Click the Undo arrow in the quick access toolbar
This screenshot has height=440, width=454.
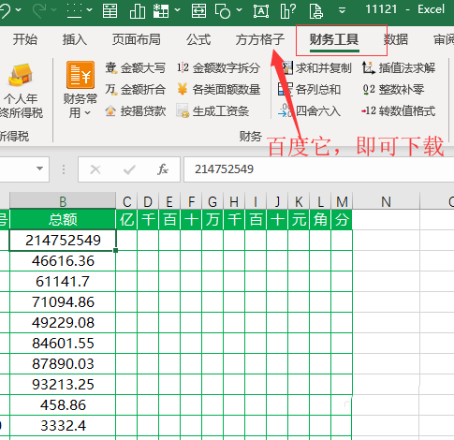tap(5, 10)
